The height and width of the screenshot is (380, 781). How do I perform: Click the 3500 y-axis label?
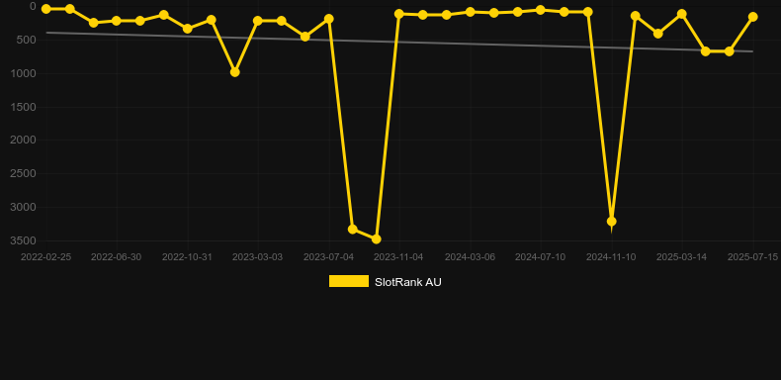[x=23, y=240]
